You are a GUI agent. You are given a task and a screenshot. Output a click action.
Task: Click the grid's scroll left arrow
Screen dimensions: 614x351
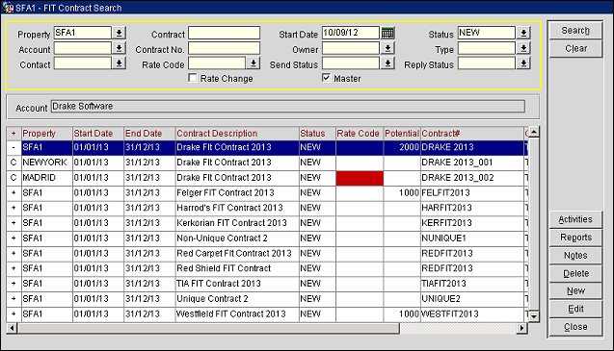[x=13, y=328]
